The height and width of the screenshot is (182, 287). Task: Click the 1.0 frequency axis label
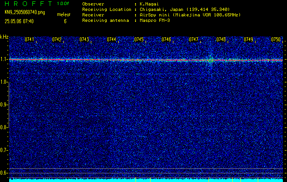pyautogui.click(x=4, y=82)
